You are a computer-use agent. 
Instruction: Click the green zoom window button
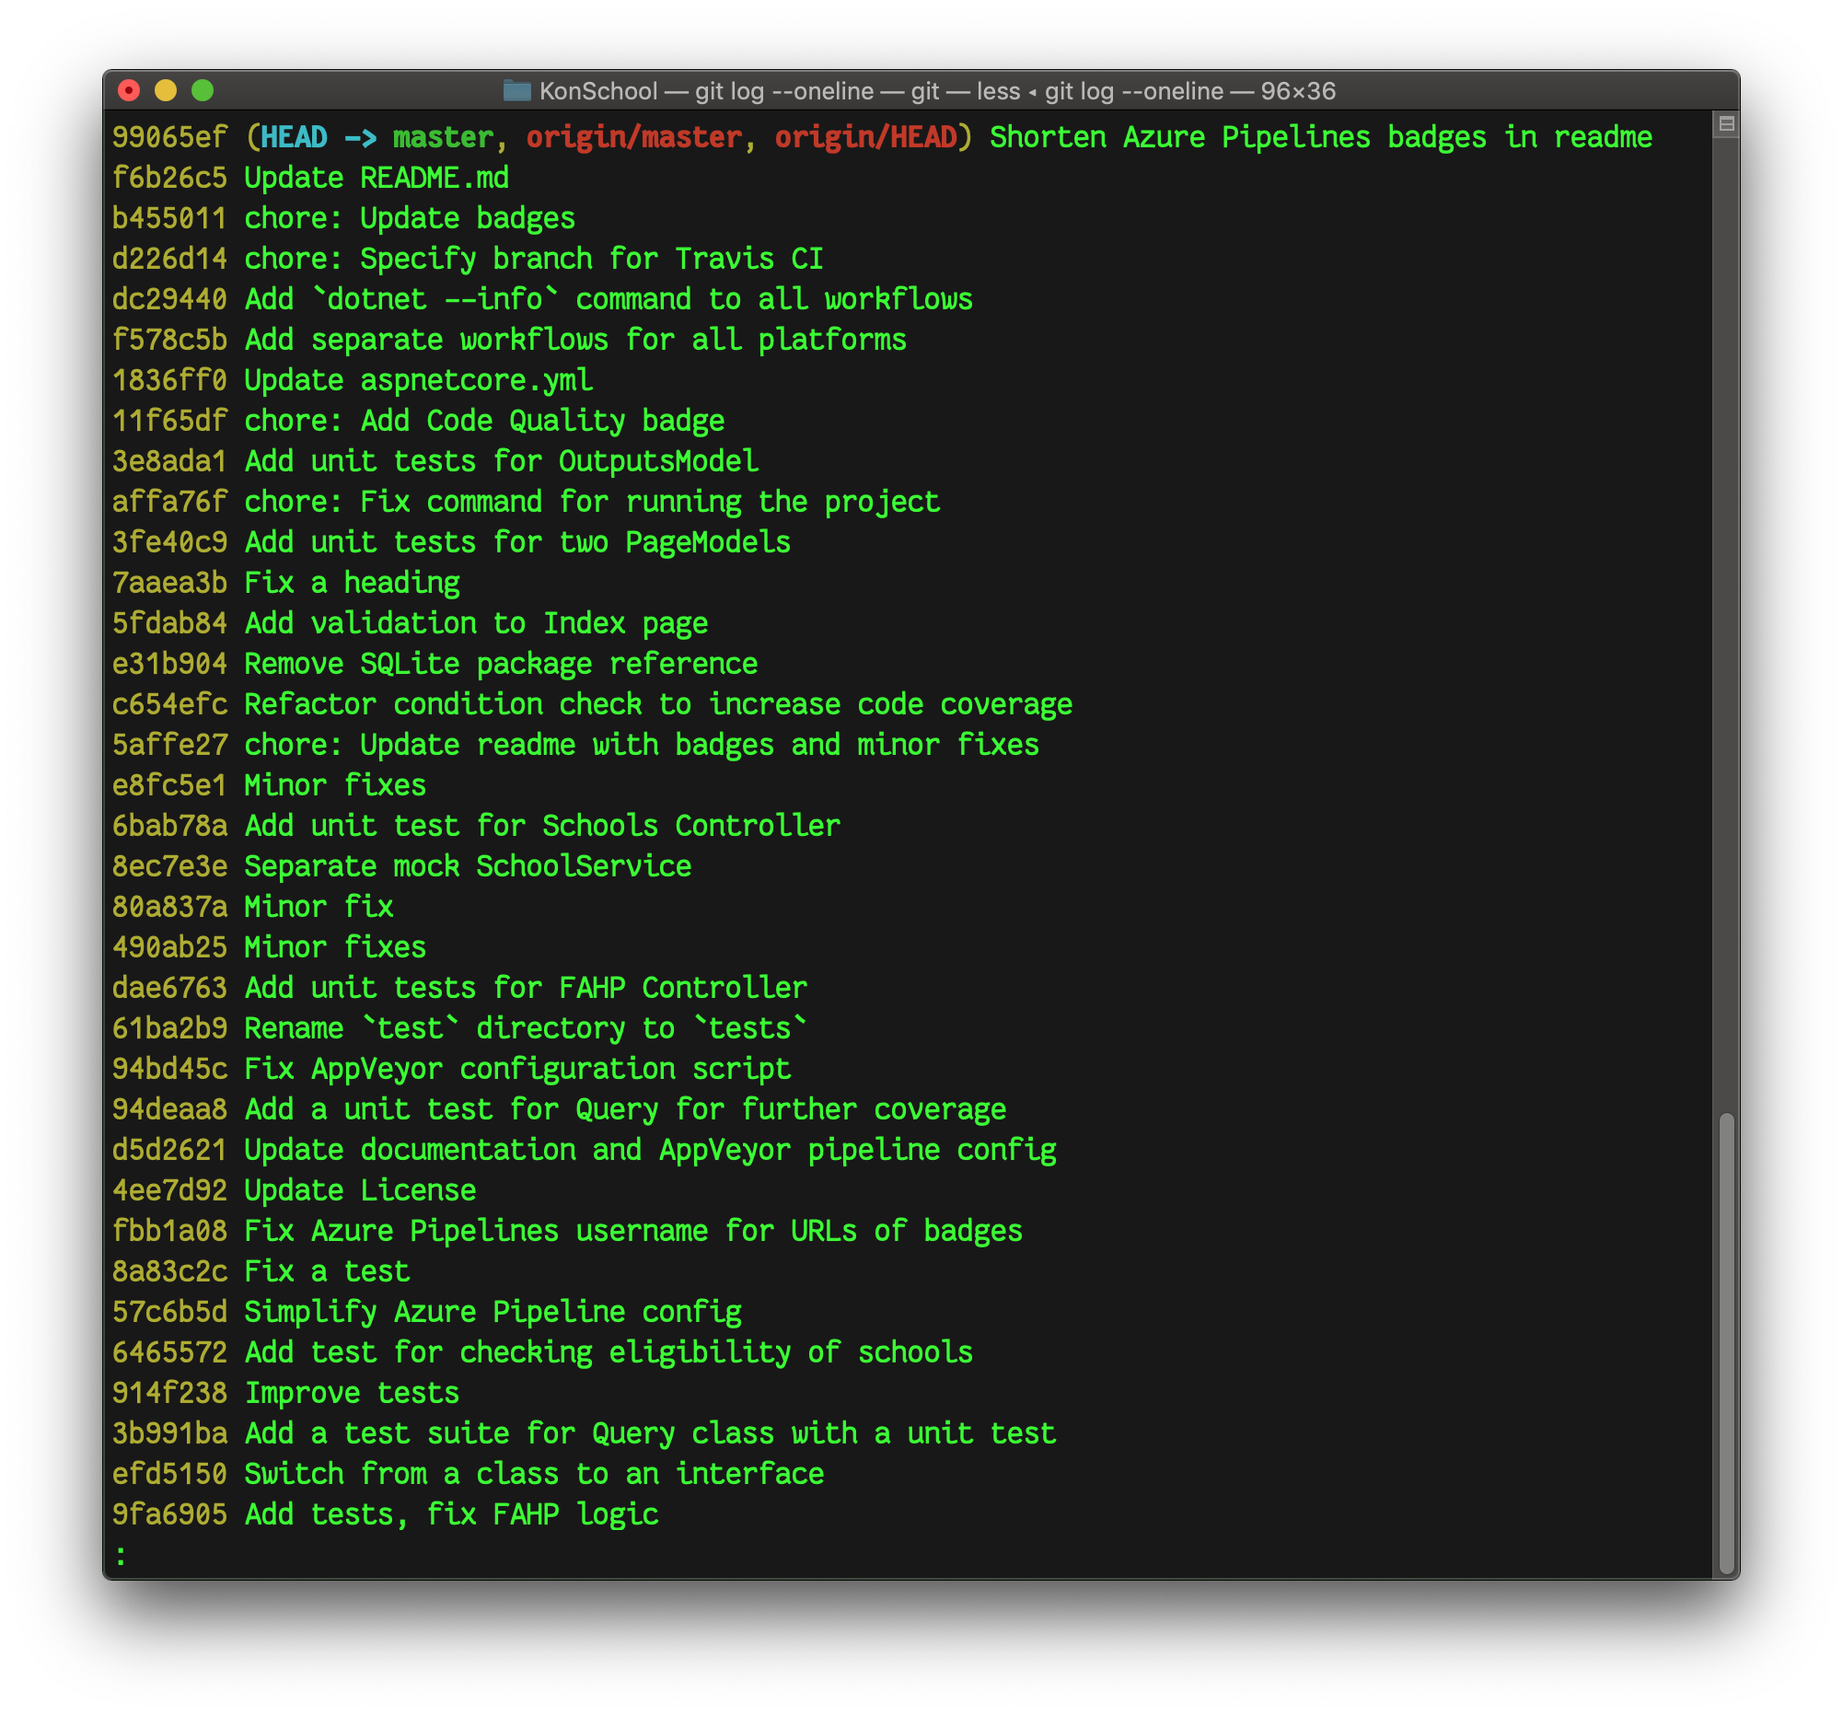203,91
